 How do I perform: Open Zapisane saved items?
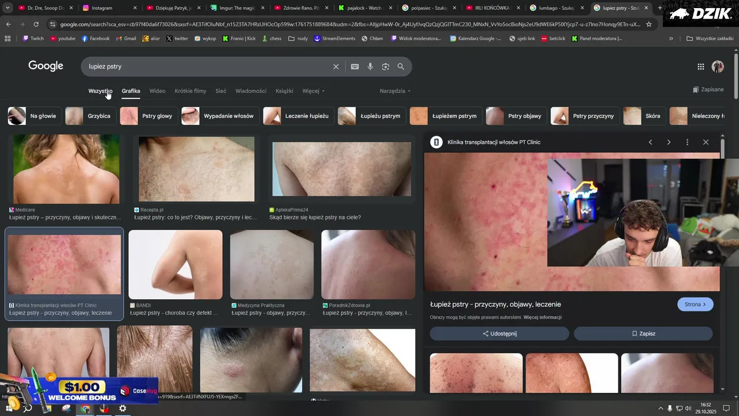[708, 90]
